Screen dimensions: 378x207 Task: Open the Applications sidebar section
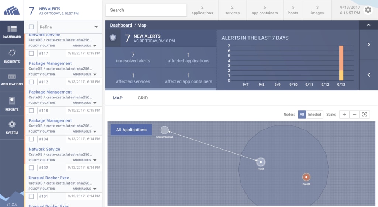[12, 80]
